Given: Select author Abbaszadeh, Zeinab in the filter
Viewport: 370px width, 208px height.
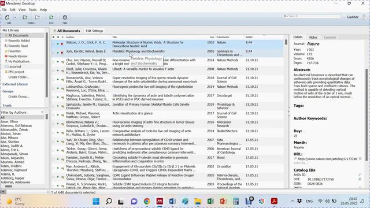Looking at the screenshot, I should pos(14,129).
